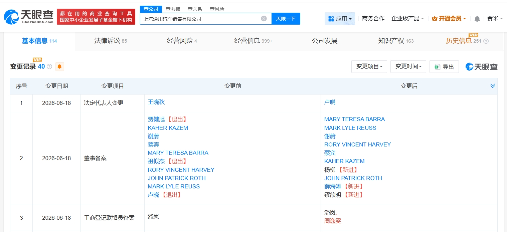Switch to the 知识产权 tab

[396, 41]
